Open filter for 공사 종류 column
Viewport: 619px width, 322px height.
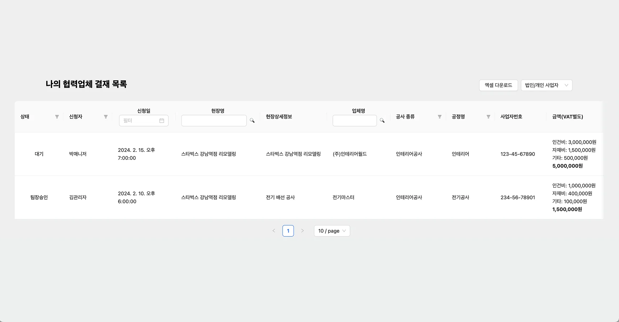[x=439, y=117]
